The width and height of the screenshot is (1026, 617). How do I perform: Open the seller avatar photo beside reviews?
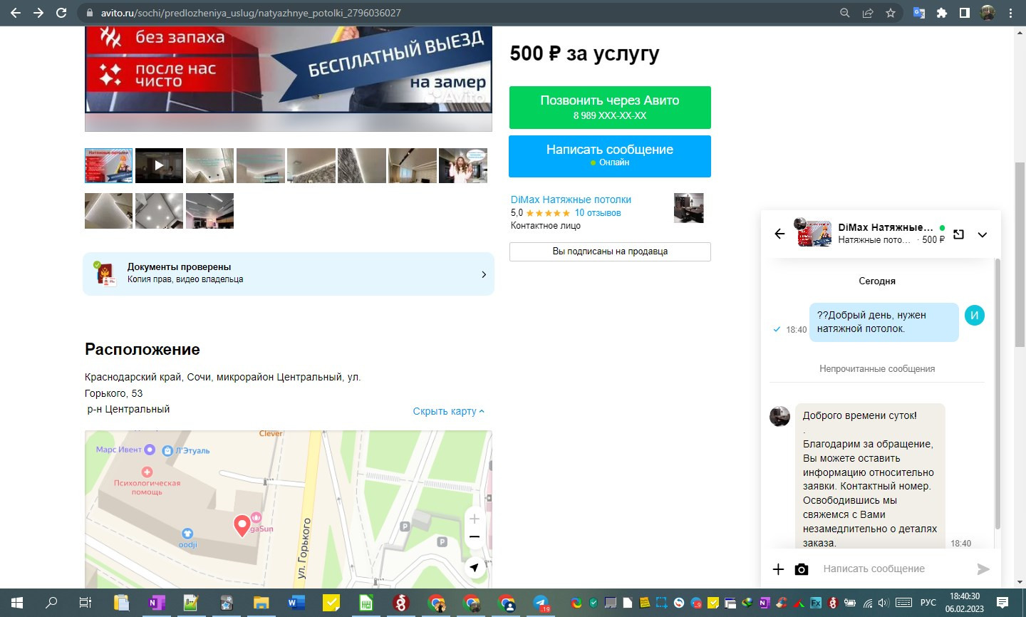(689, 208)
